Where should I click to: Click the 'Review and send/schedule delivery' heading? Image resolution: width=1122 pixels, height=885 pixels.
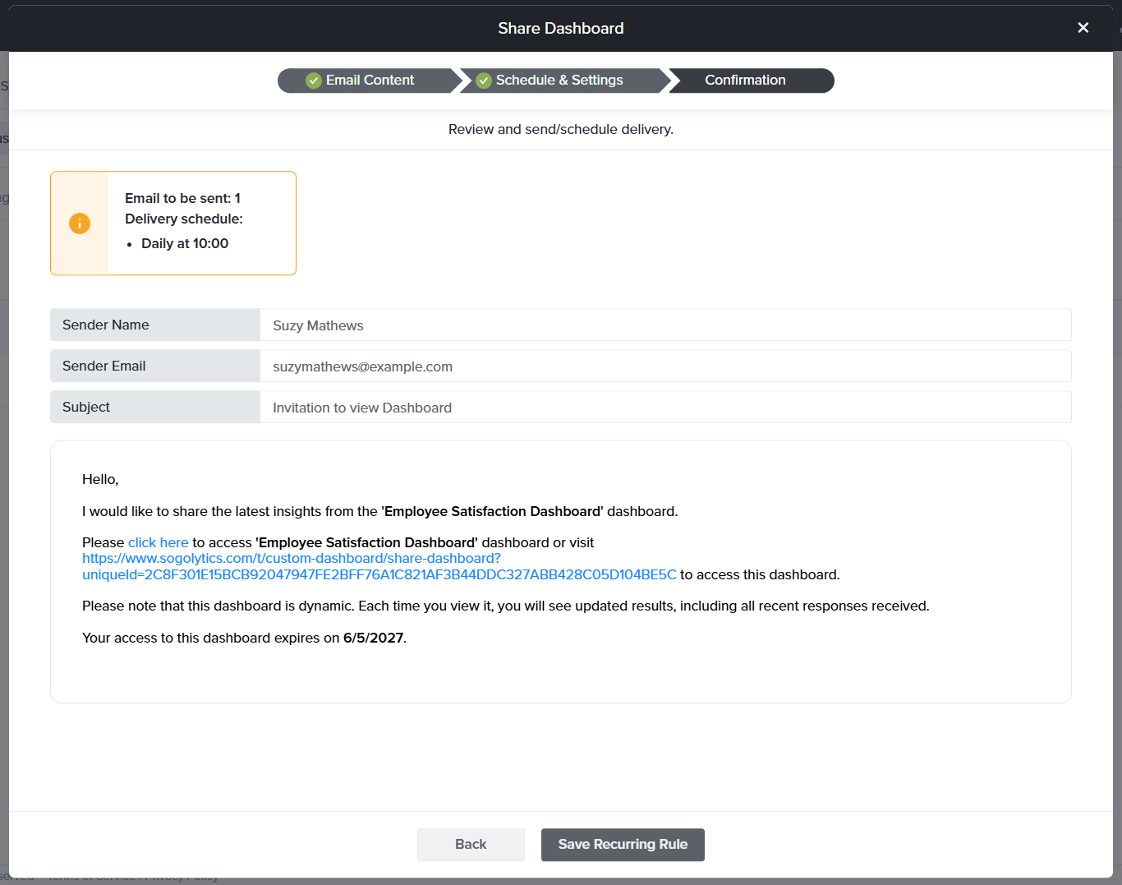pyautogui.click(x=561, y=130)
